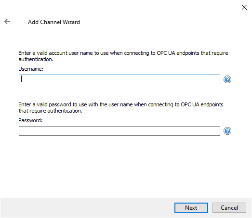
Task: Return to previous wizard page with left arrow
Action: pyautogui.click(x=7, y=22)
